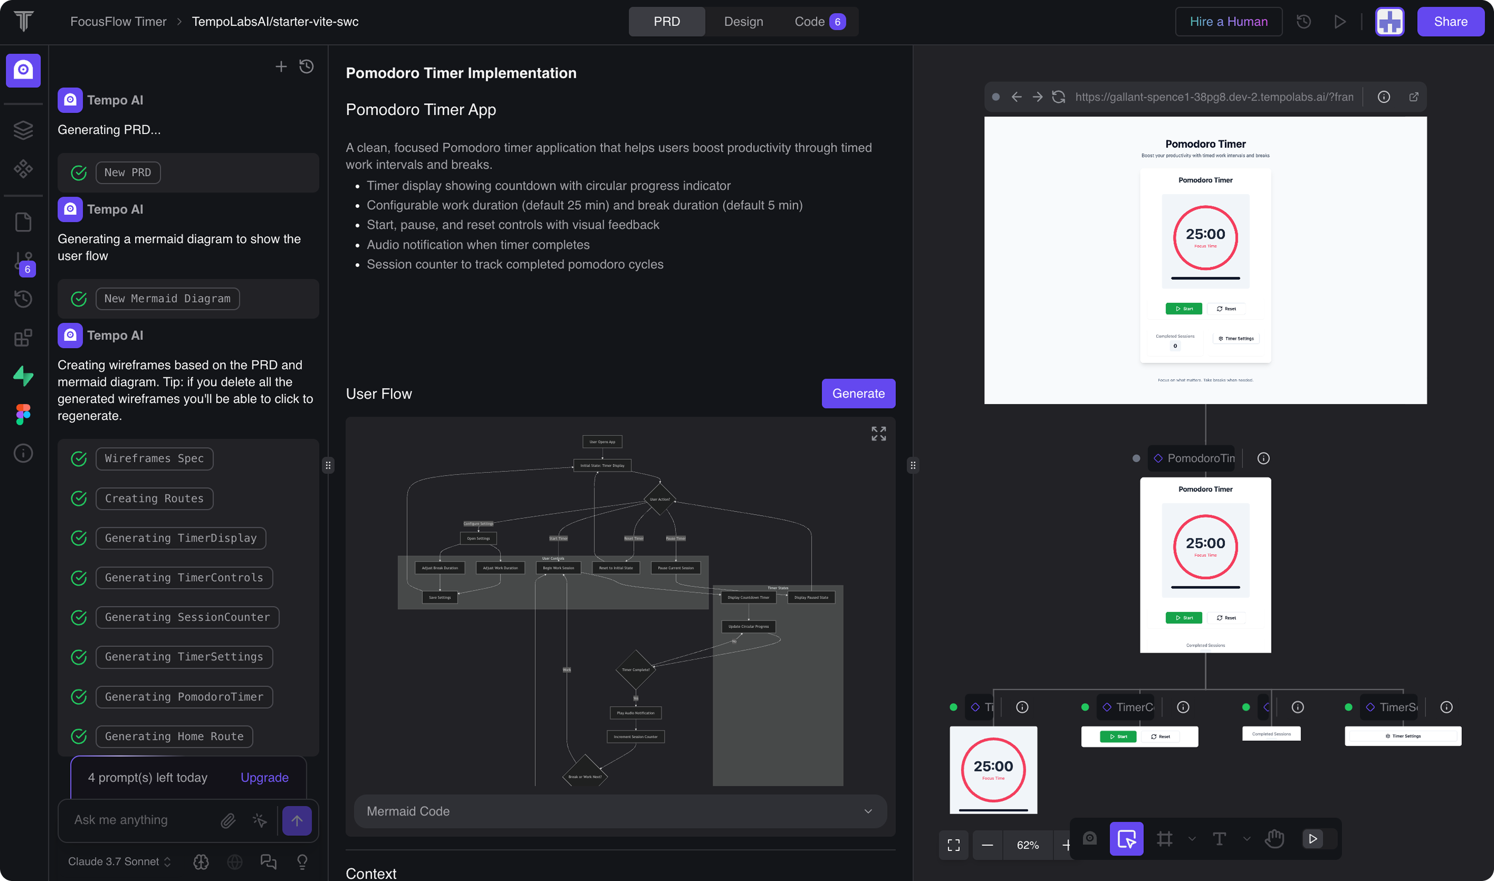Open the user avatar menu
Image resolution: width=1494 pixels, height=881 pixels.
coord(1390,21)
